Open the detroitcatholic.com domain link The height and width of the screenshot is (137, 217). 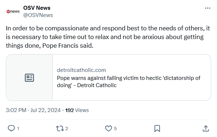pos(81,70)
